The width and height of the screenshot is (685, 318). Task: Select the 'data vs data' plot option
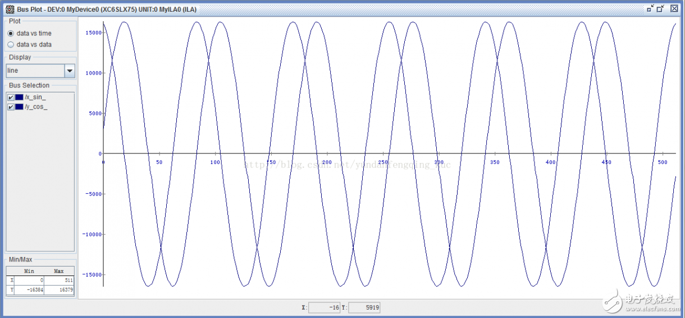11,45
